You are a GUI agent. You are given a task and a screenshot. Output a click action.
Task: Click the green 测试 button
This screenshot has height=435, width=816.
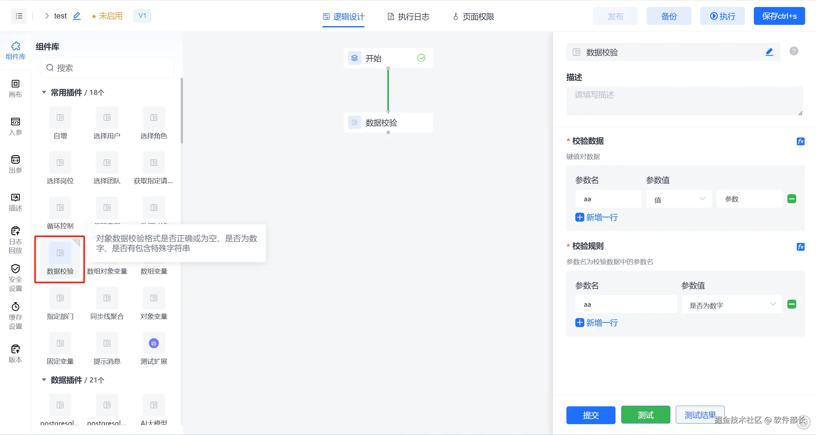point(645,415)
